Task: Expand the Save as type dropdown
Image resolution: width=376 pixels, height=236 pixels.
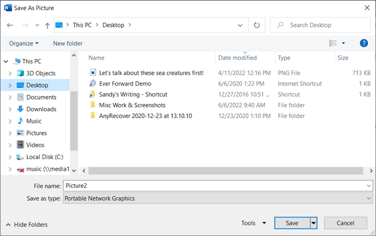Action: pos(369,198)
